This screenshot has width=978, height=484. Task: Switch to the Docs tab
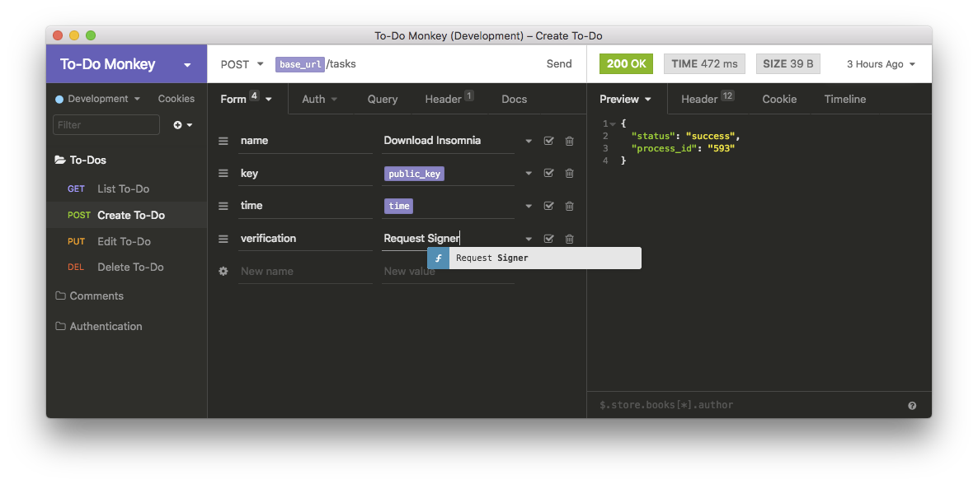pyautogui.click(x=514, y=99)
